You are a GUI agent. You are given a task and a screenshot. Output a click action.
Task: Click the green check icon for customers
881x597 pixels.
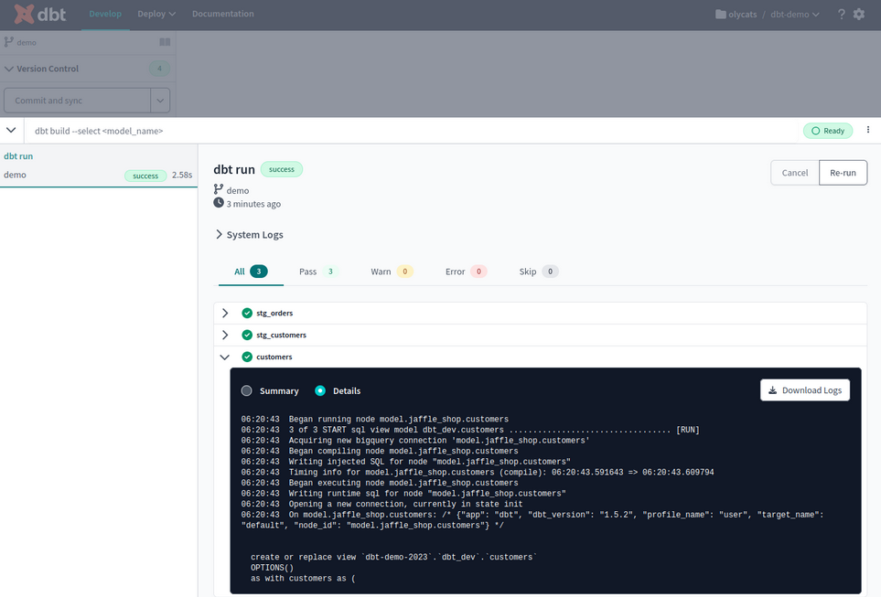click(247, 357)
